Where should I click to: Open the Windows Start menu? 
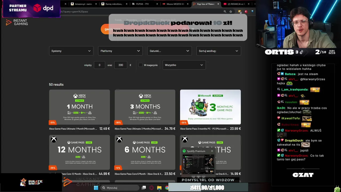[x=96, y=188]
